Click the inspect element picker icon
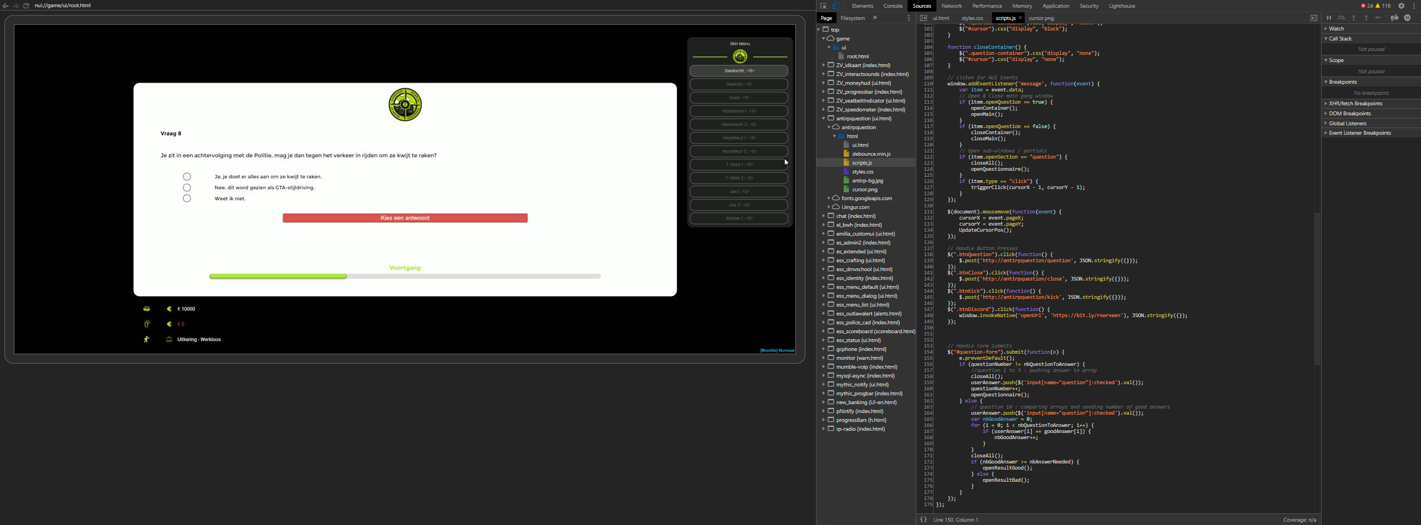1421x525 pixels. point(823,6)
